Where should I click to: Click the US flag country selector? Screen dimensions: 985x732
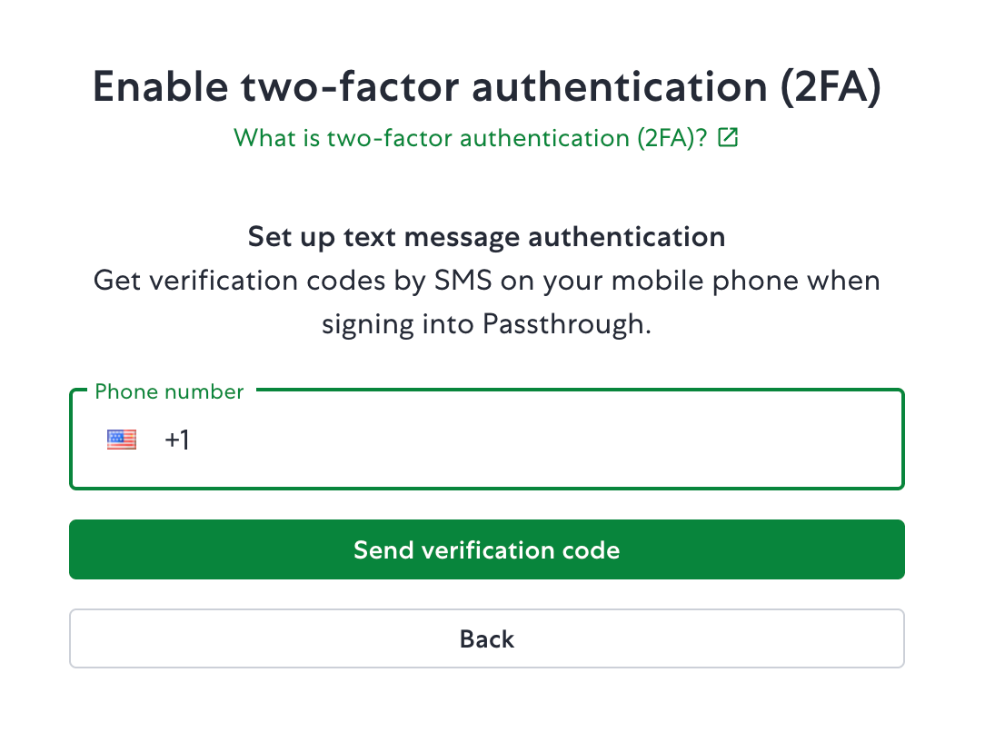[122, 440]
